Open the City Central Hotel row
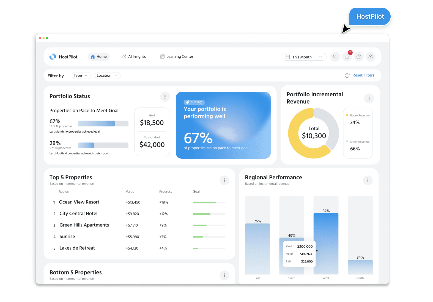Image resolution: width=433 pixels, height=302 pixels. coord(139,214)
